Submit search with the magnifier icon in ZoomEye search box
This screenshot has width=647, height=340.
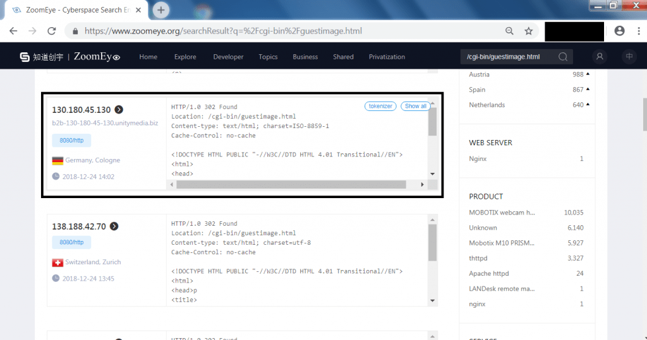coord(563,57)
